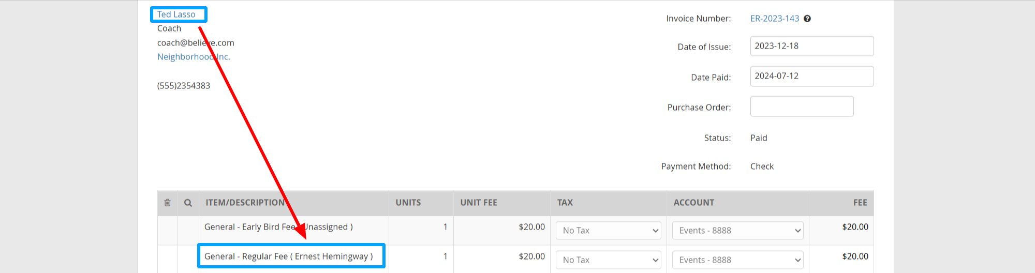
Task: Click the Date of Issue field
Action: pyautogui.click(x=811, y=46)
